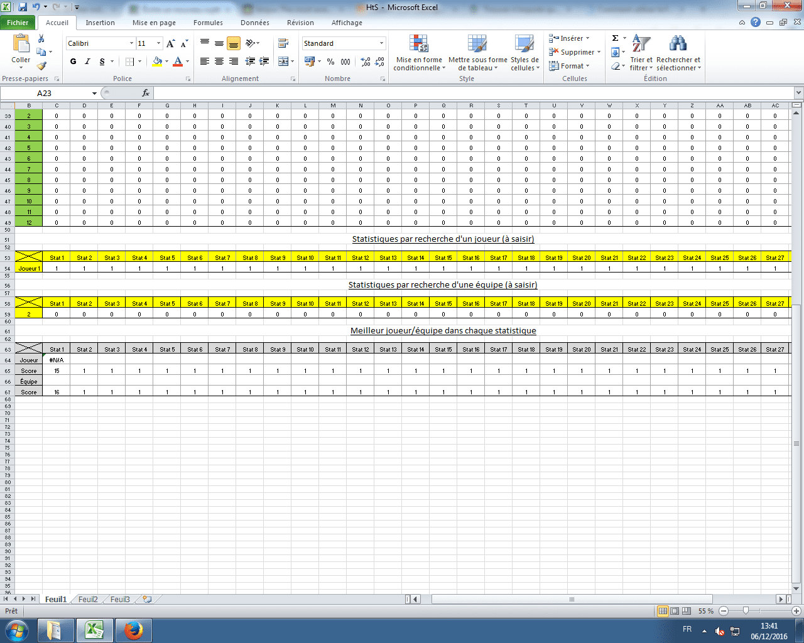
Task: Click the Fichier button
Action: pyautogui.click(x=18, y=23)
